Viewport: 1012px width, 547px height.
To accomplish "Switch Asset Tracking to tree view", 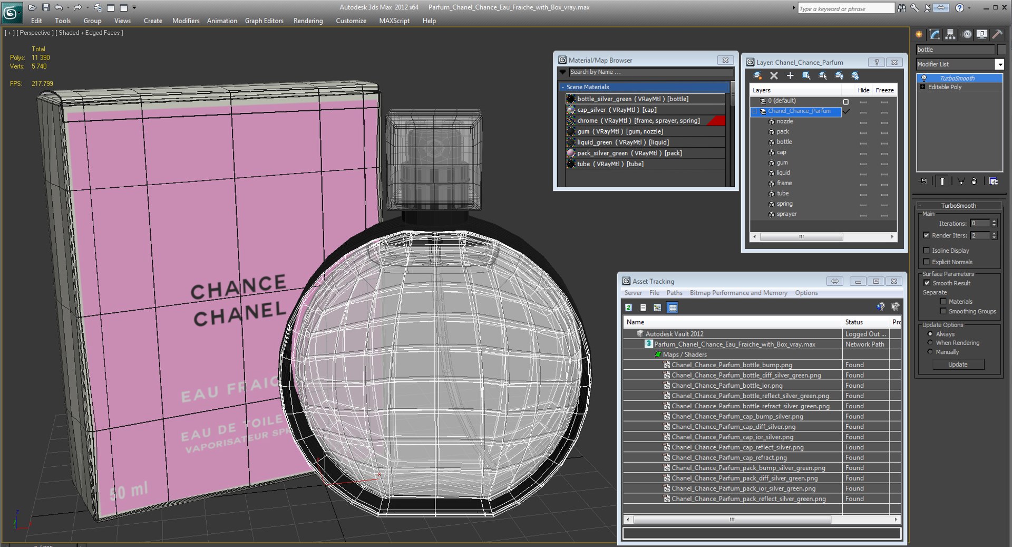I will 657,308.
